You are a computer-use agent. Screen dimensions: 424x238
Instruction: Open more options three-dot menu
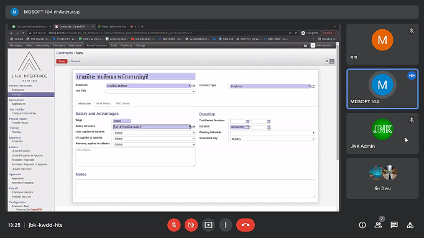coord(226,225)
